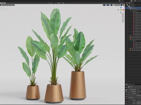141x105 pixels.
Task: Click the dark red negative X axis dot
Action: (118, 10)
